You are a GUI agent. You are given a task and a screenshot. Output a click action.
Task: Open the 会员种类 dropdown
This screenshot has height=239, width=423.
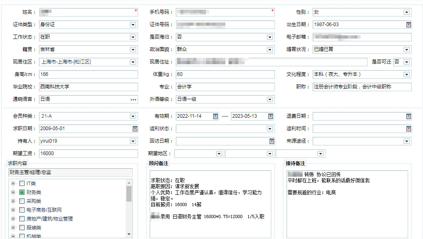tap(133, 116)
